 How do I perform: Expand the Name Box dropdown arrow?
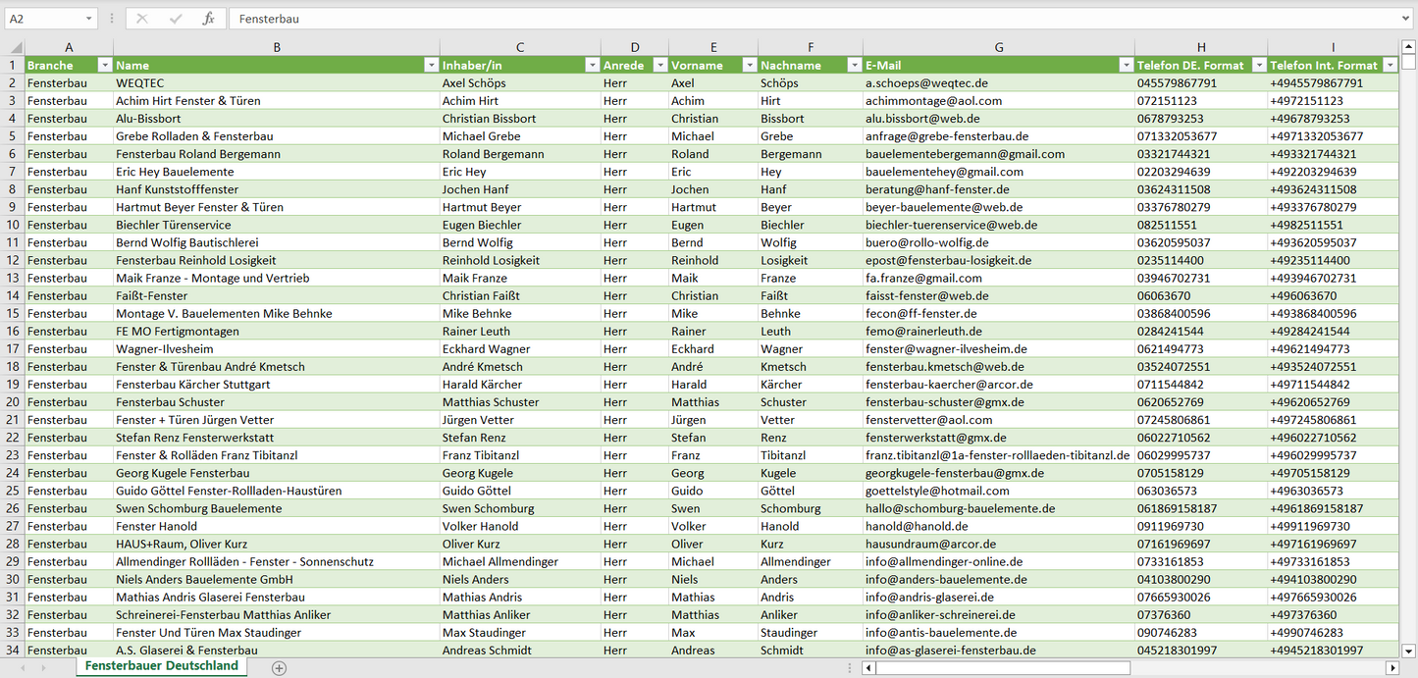click(x=88, y=19)
